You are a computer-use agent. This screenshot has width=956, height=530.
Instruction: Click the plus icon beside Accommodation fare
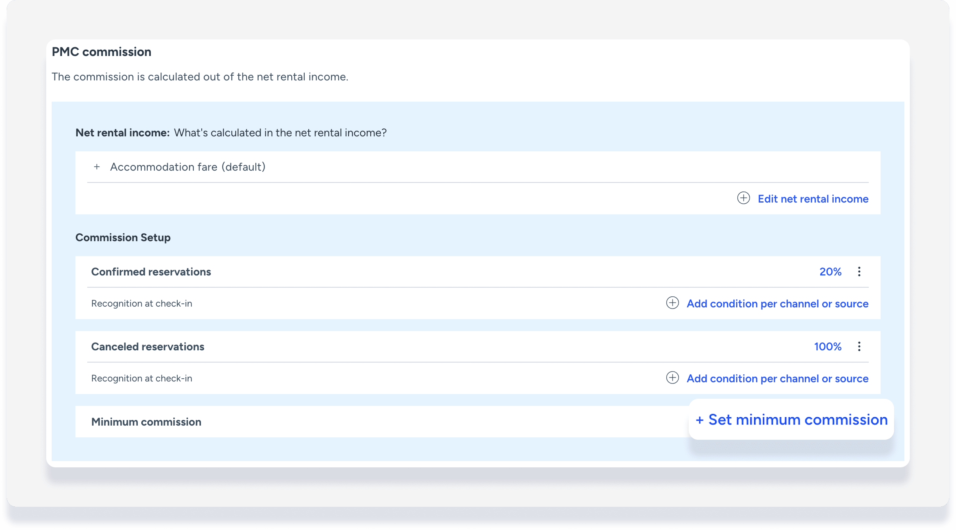click(97, 167)
